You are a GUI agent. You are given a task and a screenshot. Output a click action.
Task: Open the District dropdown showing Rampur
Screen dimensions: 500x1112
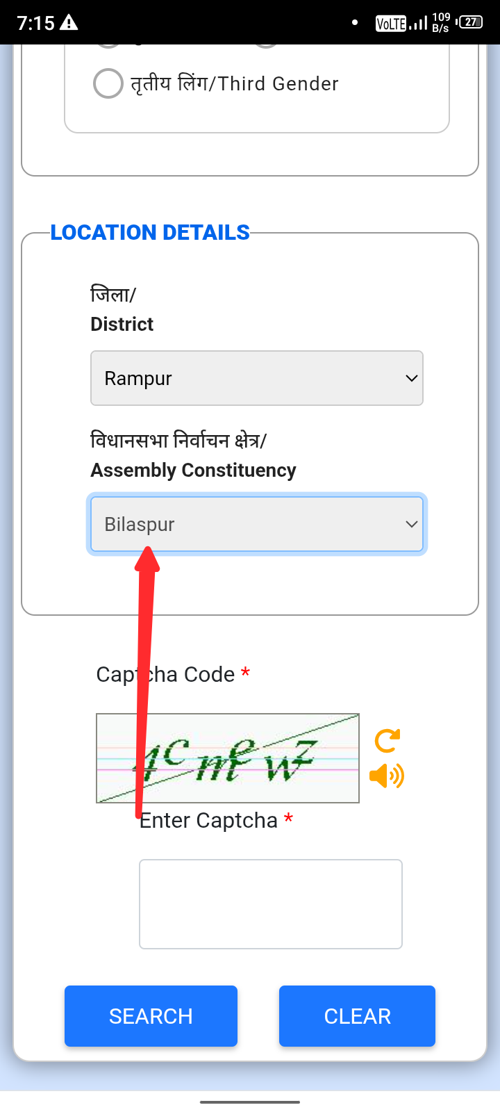pos(256,378)
